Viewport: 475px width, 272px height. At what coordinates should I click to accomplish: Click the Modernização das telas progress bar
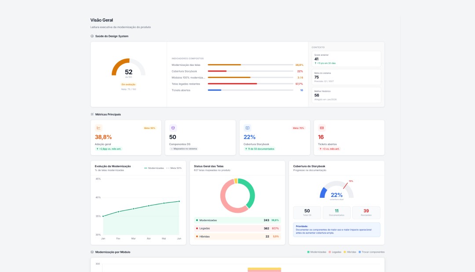[x=251, y=64]
